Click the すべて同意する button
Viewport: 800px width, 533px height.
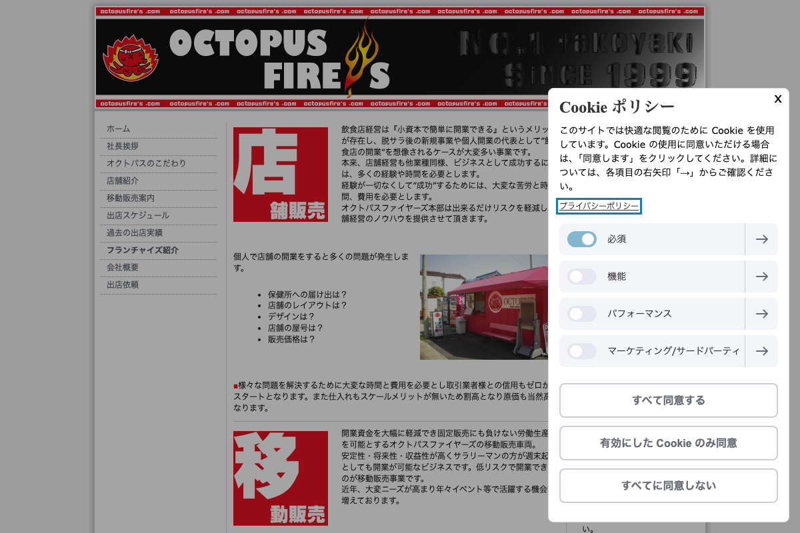pos(669,400)
